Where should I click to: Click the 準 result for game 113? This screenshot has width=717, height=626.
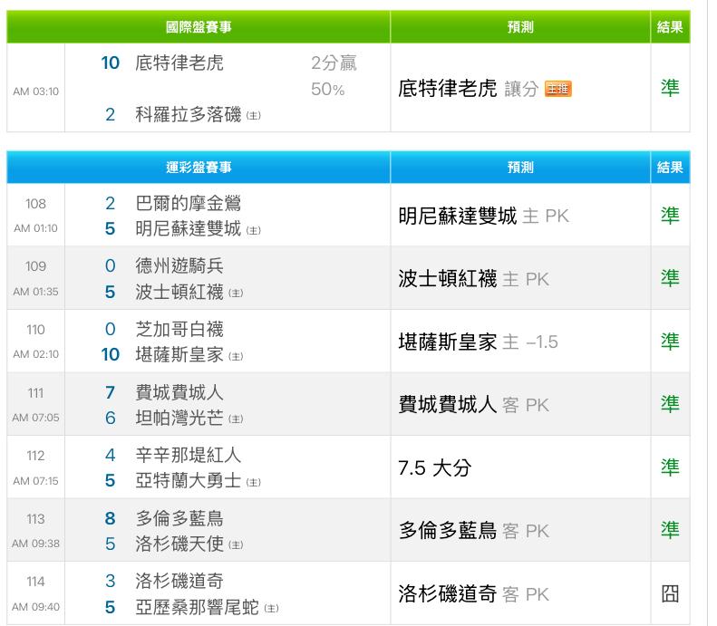click(670, 531)
